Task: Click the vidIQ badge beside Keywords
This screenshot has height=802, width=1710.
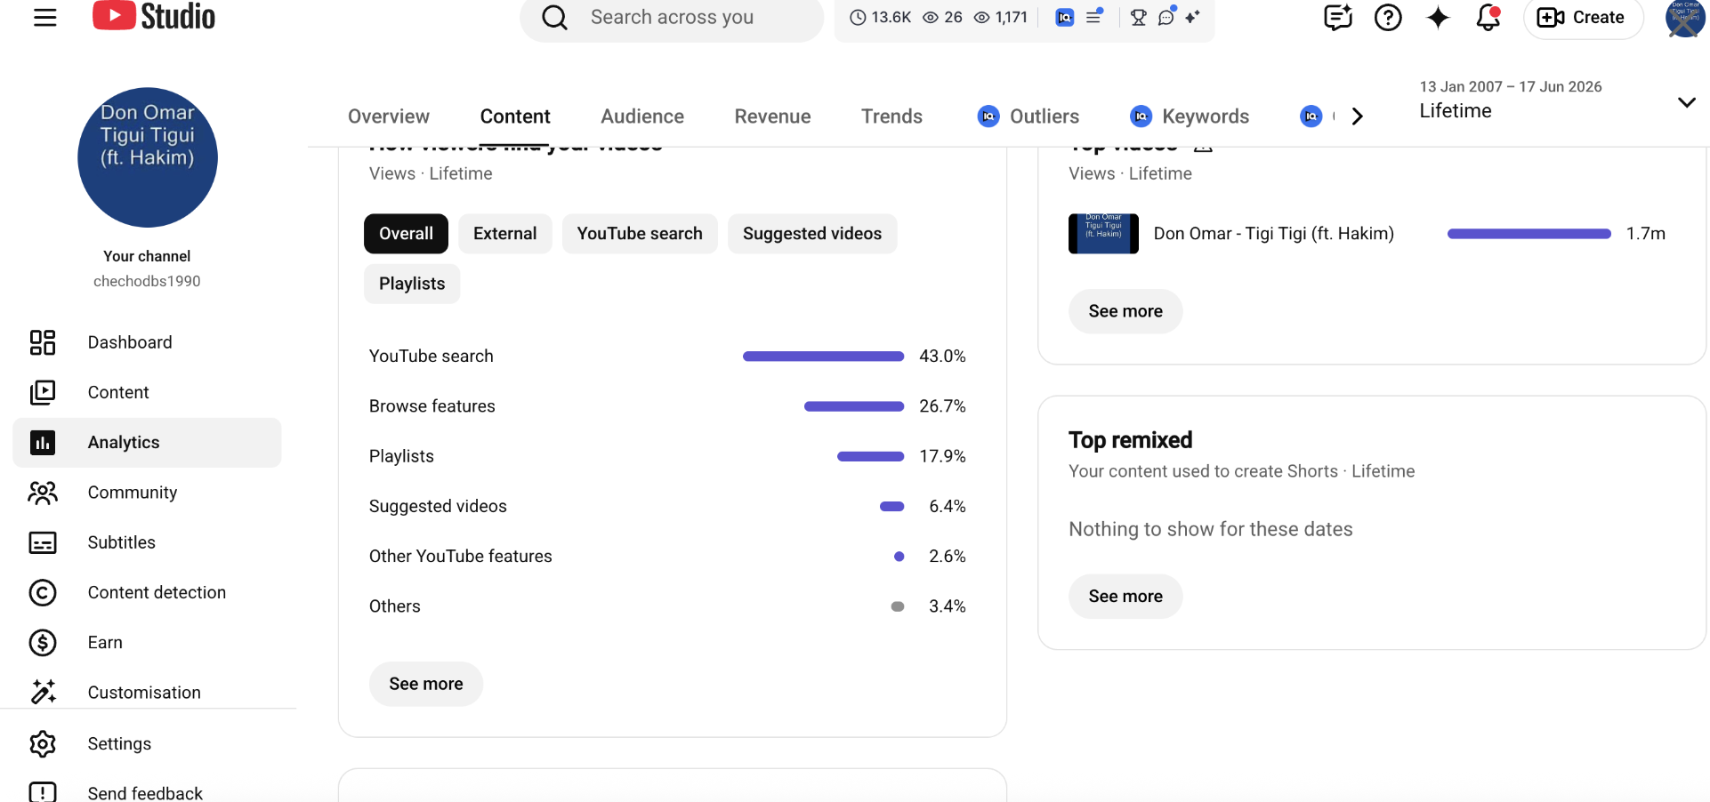Action: pos(1141,116)
